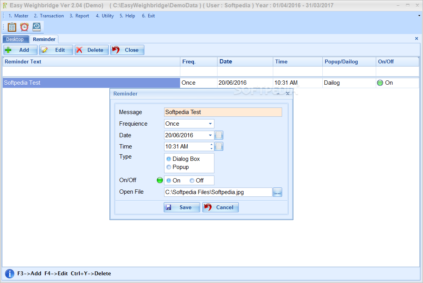Switch to the Desktop tab
This screenshot has height=283, width=423.
click(x=15, y=39)
